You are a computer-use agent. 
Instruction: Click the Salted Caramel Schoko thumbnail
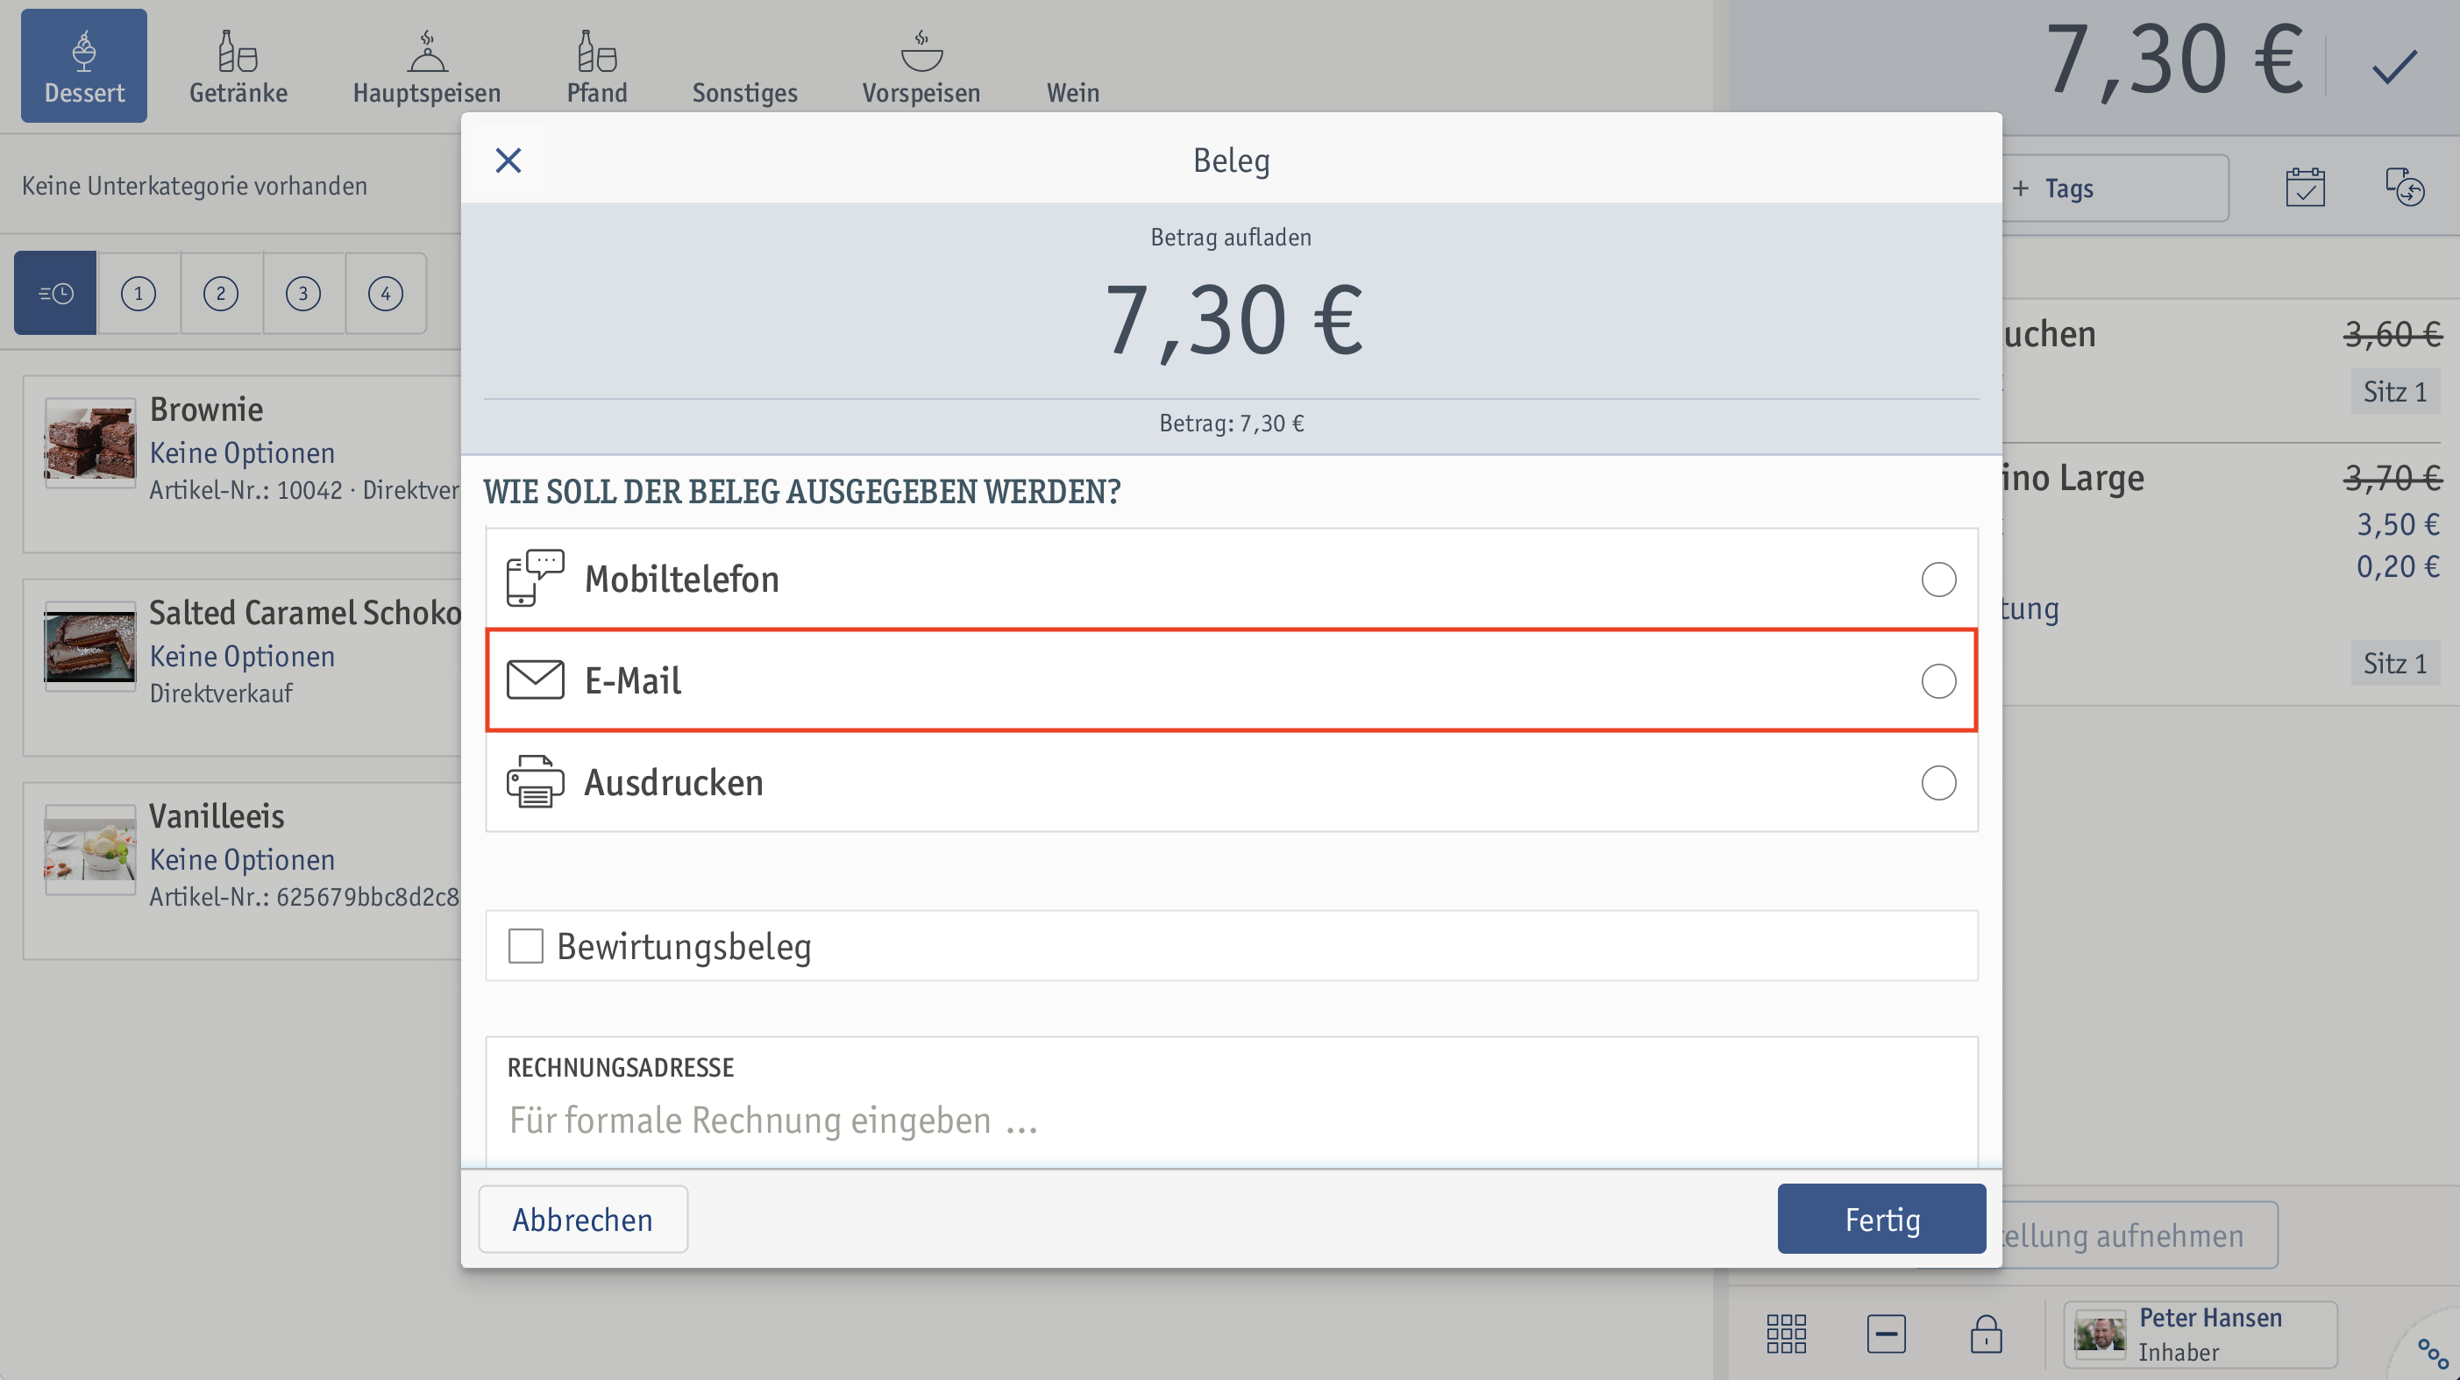tap(89, 646)
